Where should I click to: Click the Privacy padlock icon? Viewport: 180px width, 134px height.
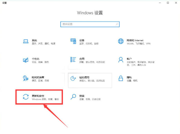tap(121, 78)
